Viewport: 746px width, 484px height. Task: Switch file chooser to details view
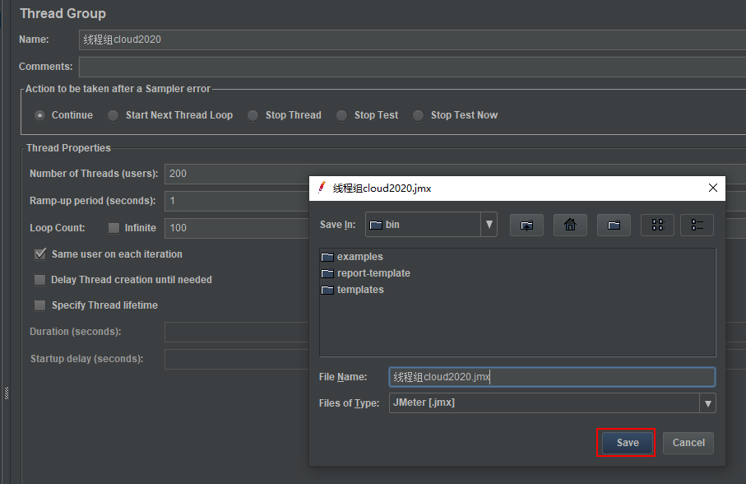(x=697, y=225)
